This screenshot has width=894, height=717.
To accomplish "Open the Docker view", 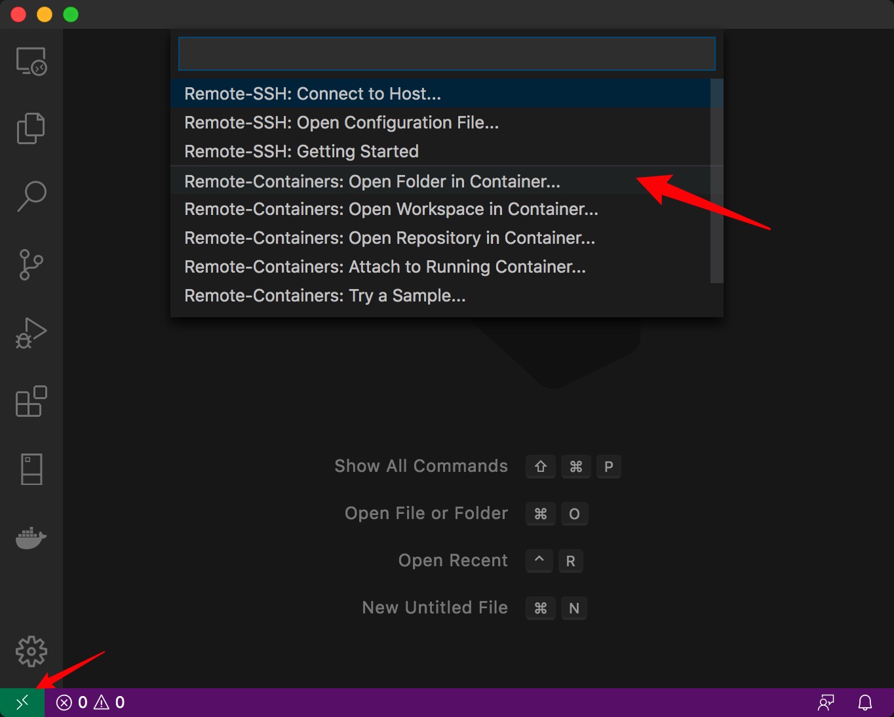I will [x=31, y=537].
